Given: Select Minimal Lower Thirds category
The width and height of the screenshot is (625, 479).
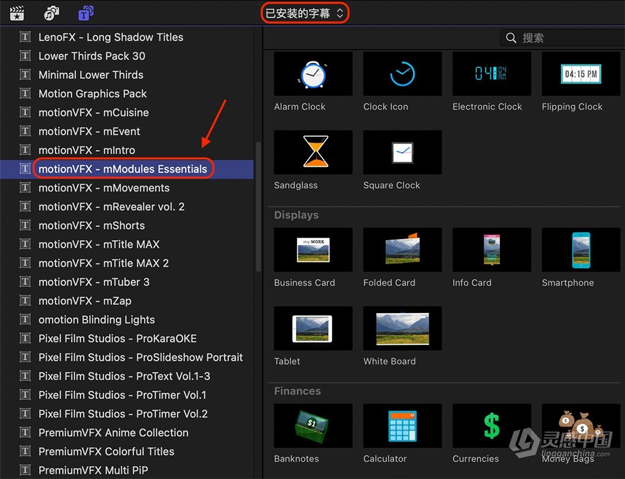Looking at the screenshot, I should (127, 75).
